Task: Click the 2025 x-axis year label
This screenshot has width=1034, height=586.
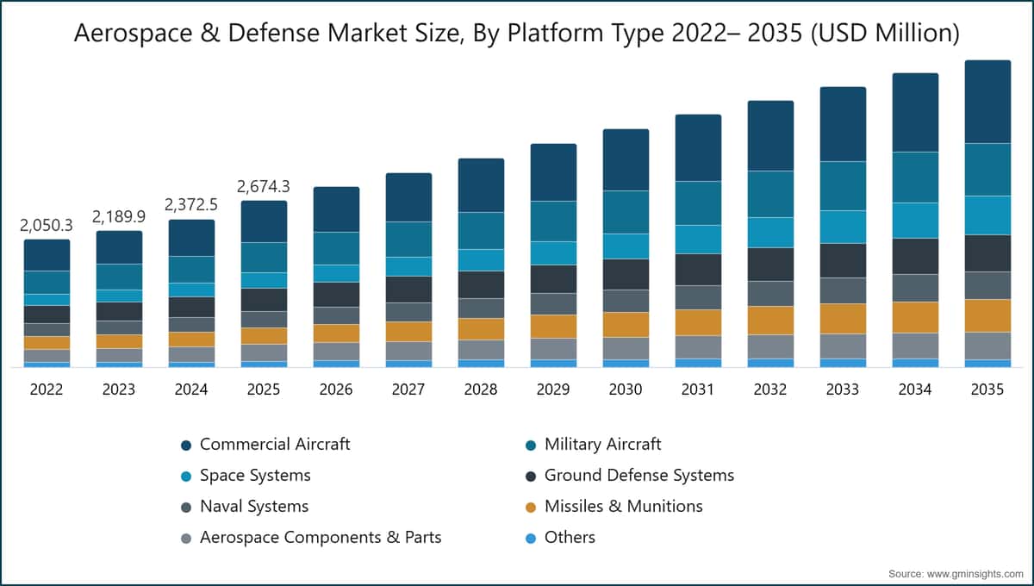Action: [x=264, y=390]
